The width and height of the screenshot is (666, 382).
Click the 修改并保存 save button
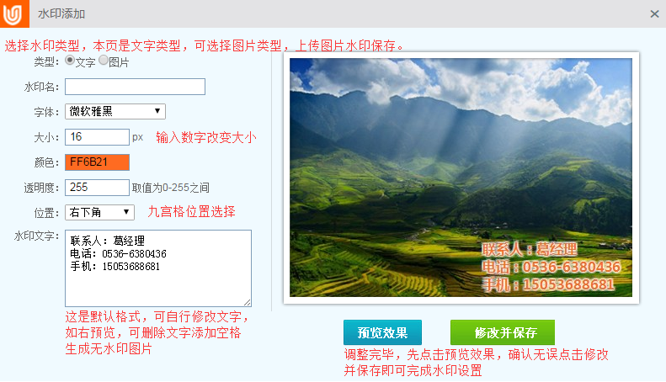click(x=503, y=332)
